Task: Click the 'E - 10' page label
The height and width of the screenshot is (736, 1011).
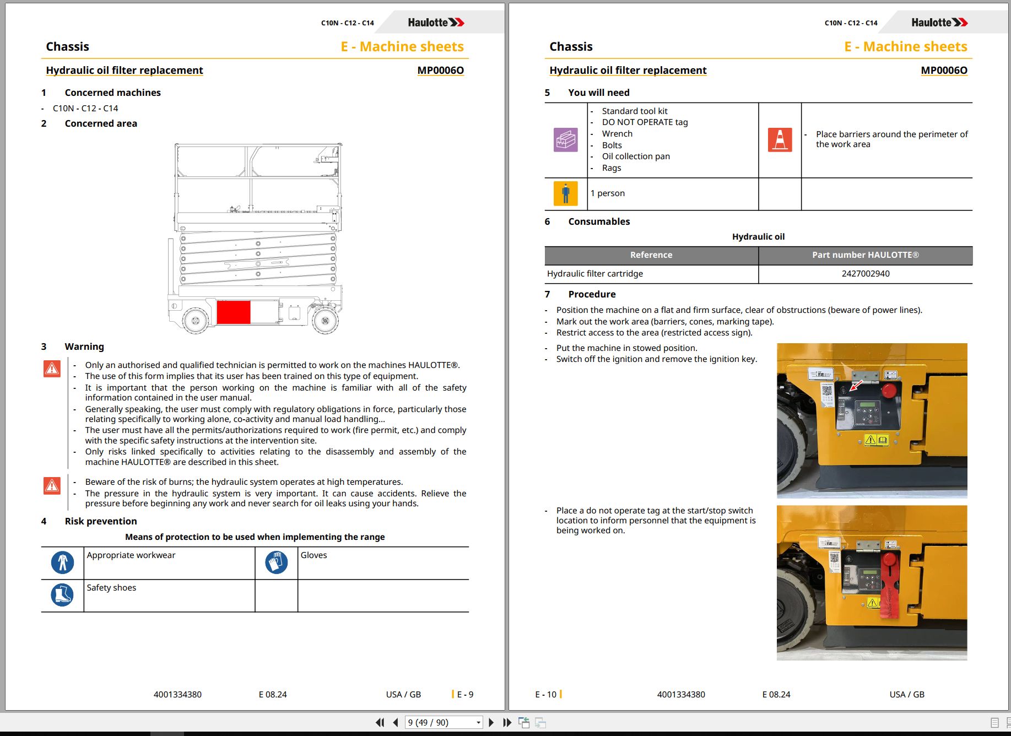Action: (545, 695)
